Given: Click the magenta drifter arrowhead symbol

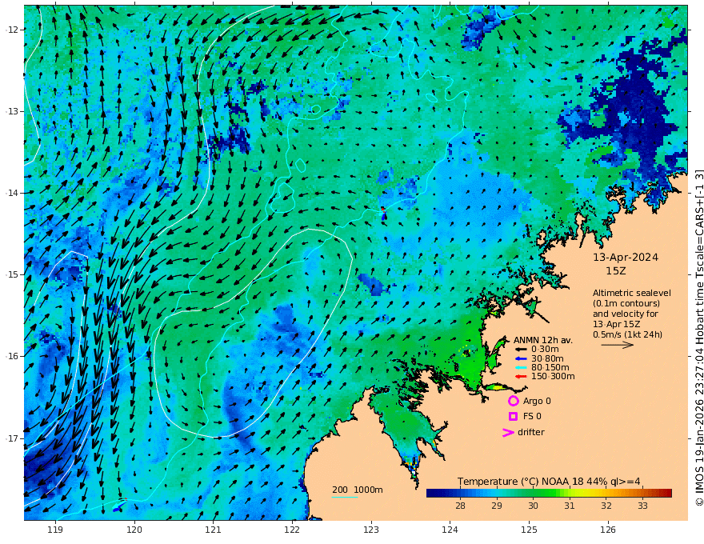Looking at the screenshot, I should (x=508, y=432).
